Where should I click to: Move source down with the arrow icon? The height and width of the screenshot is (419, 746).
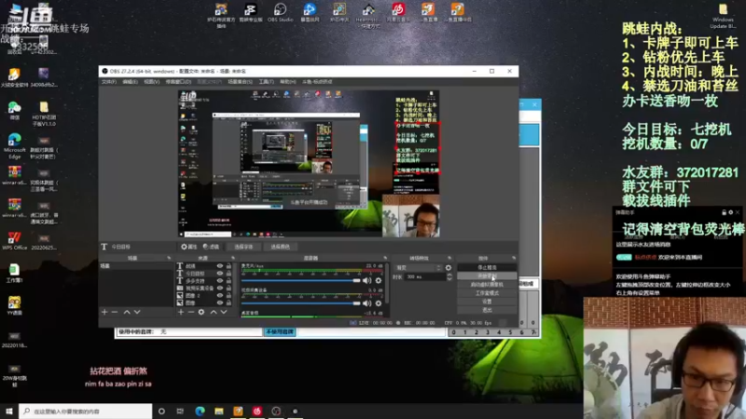tap(224, 312)
